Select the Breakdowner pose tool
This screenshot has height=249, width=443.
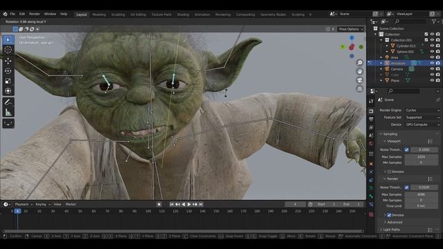[x=8, y=123]
